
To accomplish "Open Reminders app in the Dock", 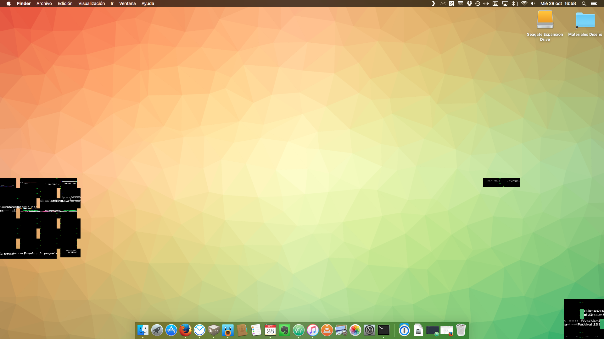I will (x=256, y=330).
